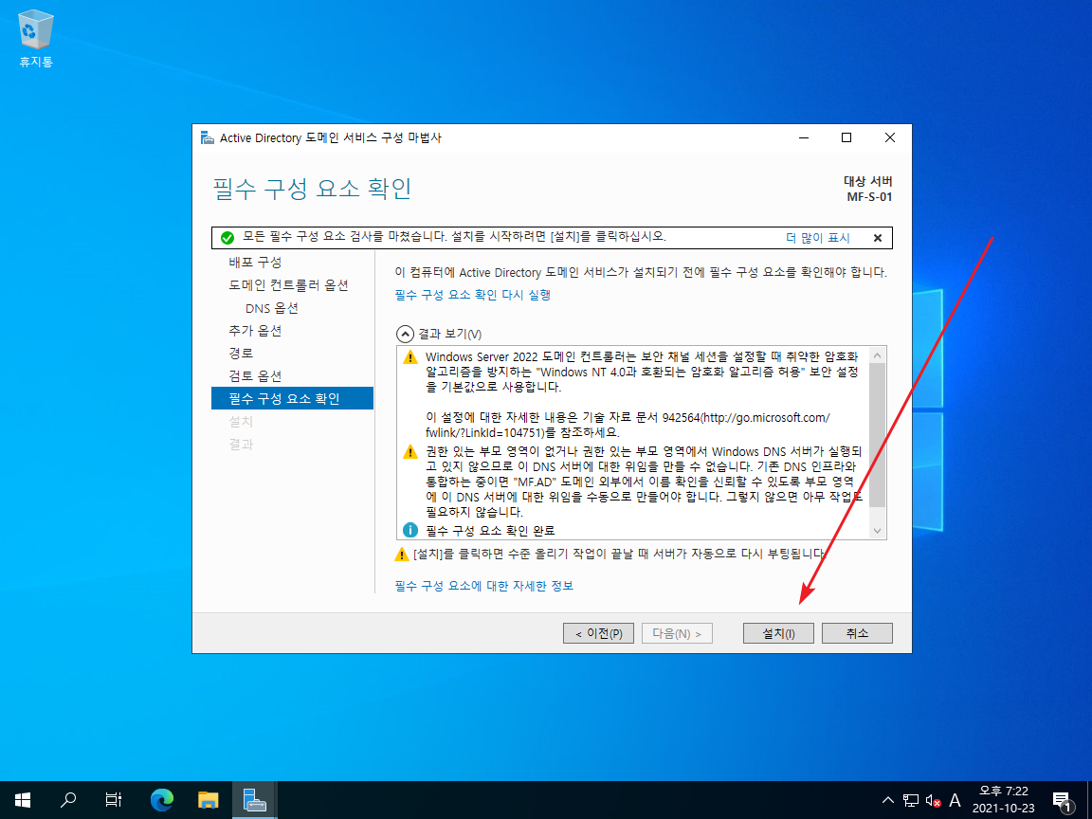Open the 필수 구성 요소에 대한 자세한 정보 link
The height and width of the screenshot is (819, 1092).
pos(484,586)
